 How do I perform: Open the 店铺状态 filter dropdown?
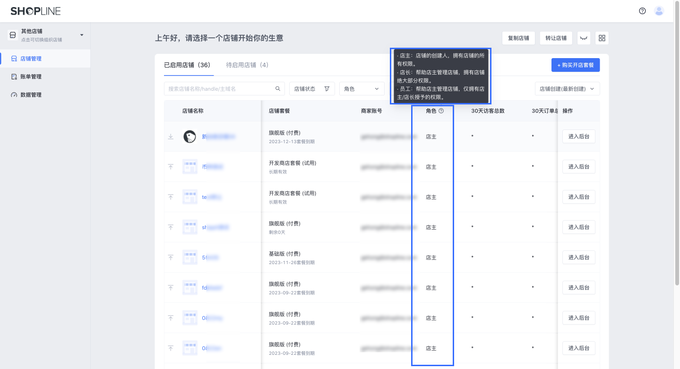[312, 89]
